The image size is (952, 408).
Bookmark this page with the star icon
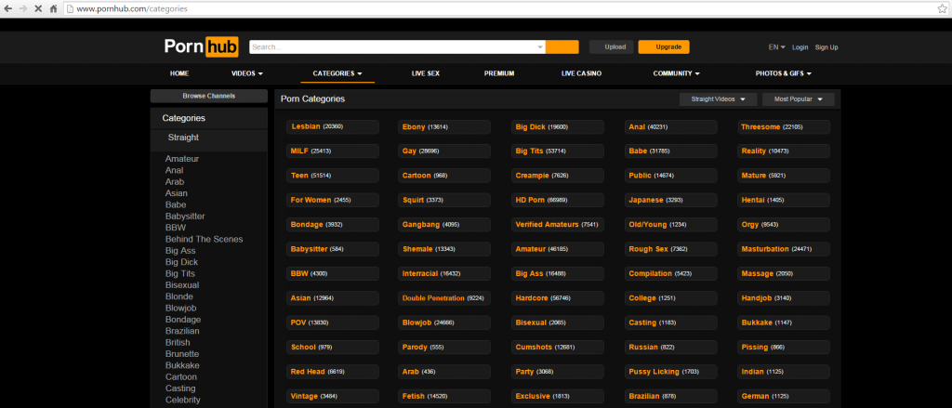tap(943, 8)
